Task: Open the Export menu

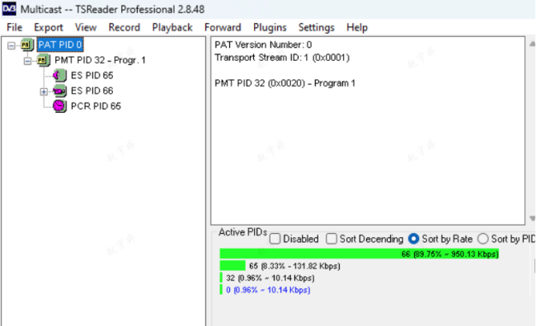Action: pos(48,27)
